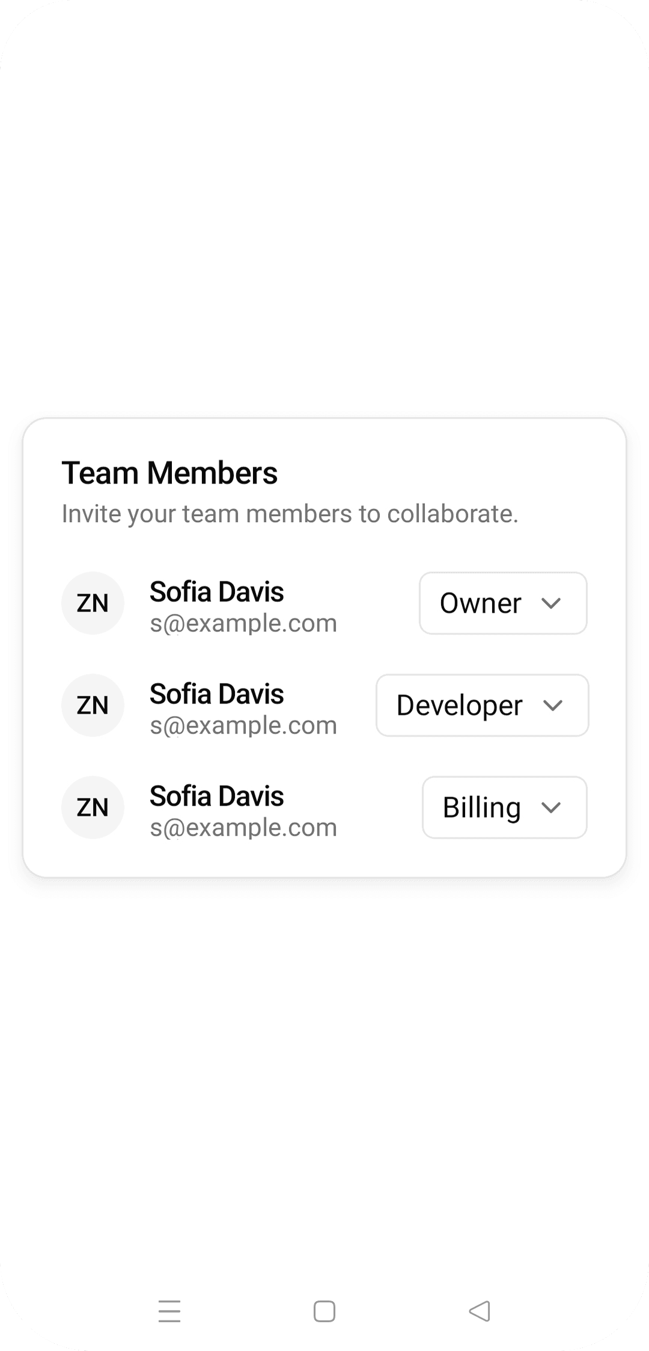Click the Team Members heading
Image resolution: width=649 pixels, height=1351 pixels.
169,473
